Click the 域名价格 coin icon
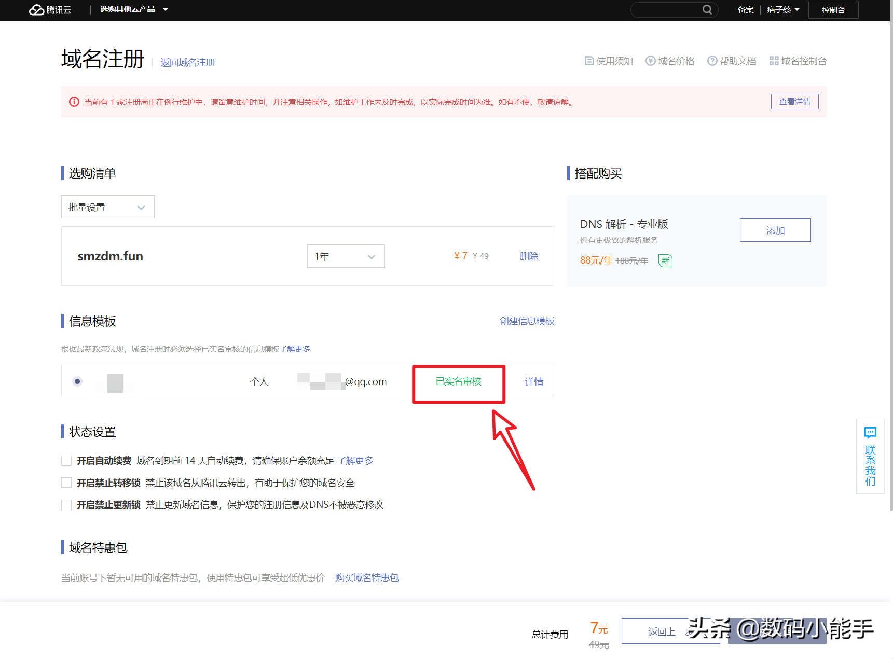893x659 pixels. pyautogui.click(x=650, y=61)
